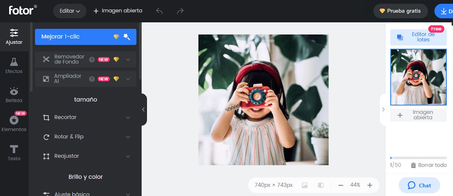Click the Mejorar 1-clic diamond icon
Image resolution: width=453 pixels, height=196 pixels.
point(116,37)
